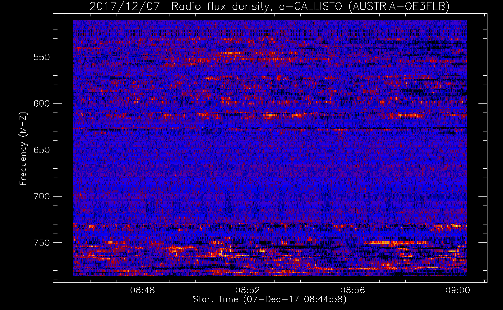Screen dimensions: 503x310
Task: Click the 750 frequency tick label
Action: (42, 243)
